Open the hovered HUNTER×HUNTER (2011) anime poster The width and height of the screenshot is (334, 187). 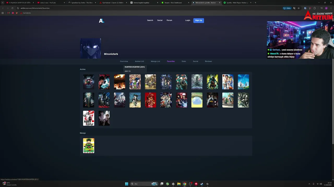135,82
